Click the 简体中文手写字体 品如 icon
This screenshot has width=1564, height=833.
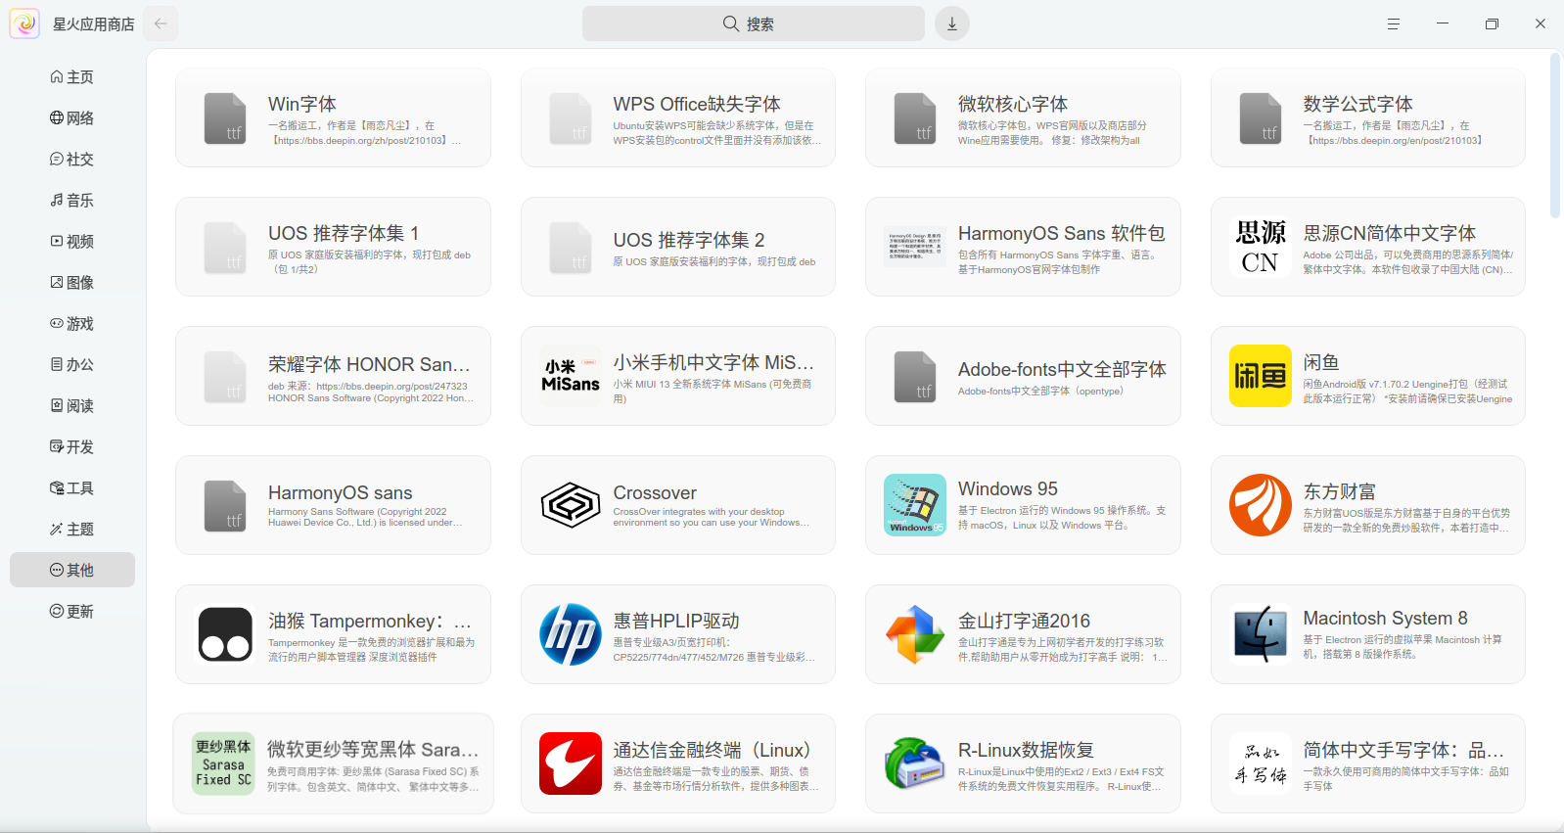click(x=1261, y=764)
